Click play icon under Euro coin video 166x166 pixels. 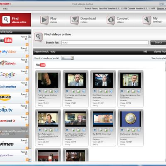tap(122, 130)
